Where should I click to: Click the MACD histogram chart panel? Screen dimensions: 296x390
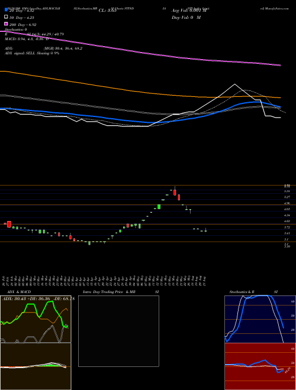(36, 366)
